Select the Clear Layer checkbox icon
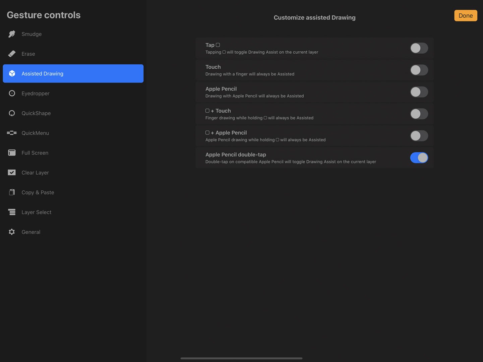Screen dimensions: 483x362 coord(12,172)
